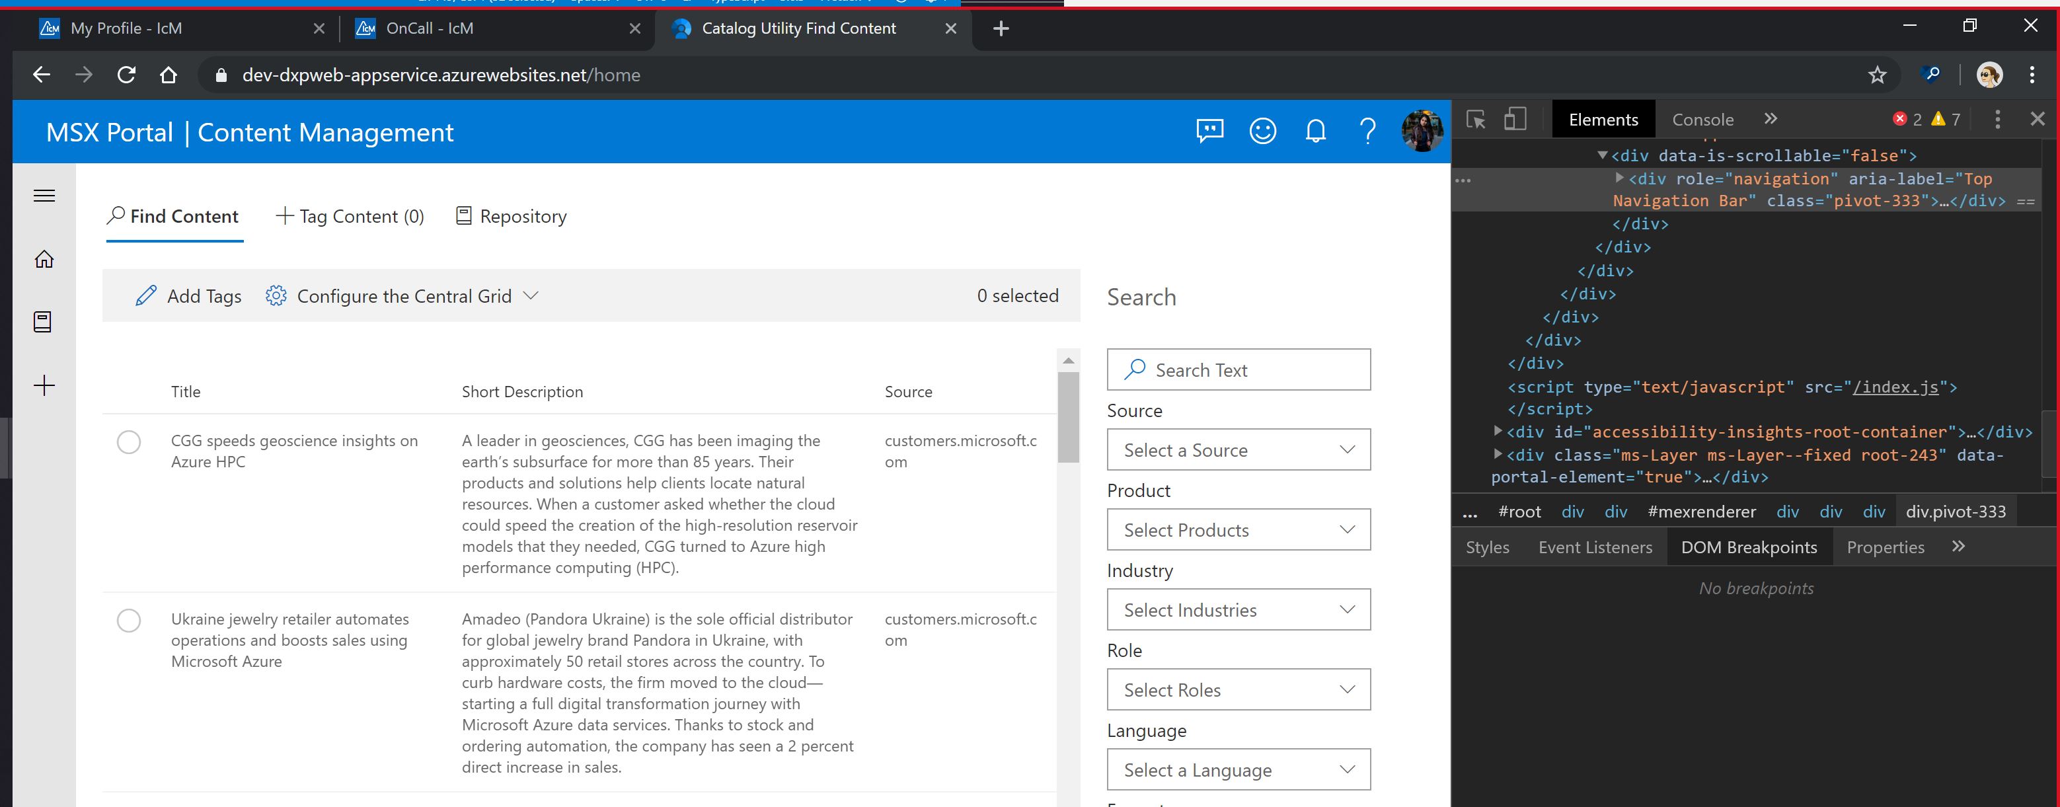Click the smiley face feedback icon
This screenshot has height=807, width=2060.
[x=1263, y=130]
